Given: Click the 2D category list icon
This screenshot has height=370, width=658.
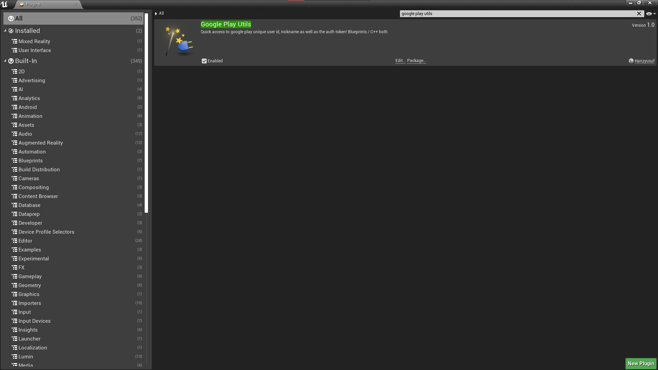Looking at the screenshot, I should pyautogui.click(x=14, y=72).
